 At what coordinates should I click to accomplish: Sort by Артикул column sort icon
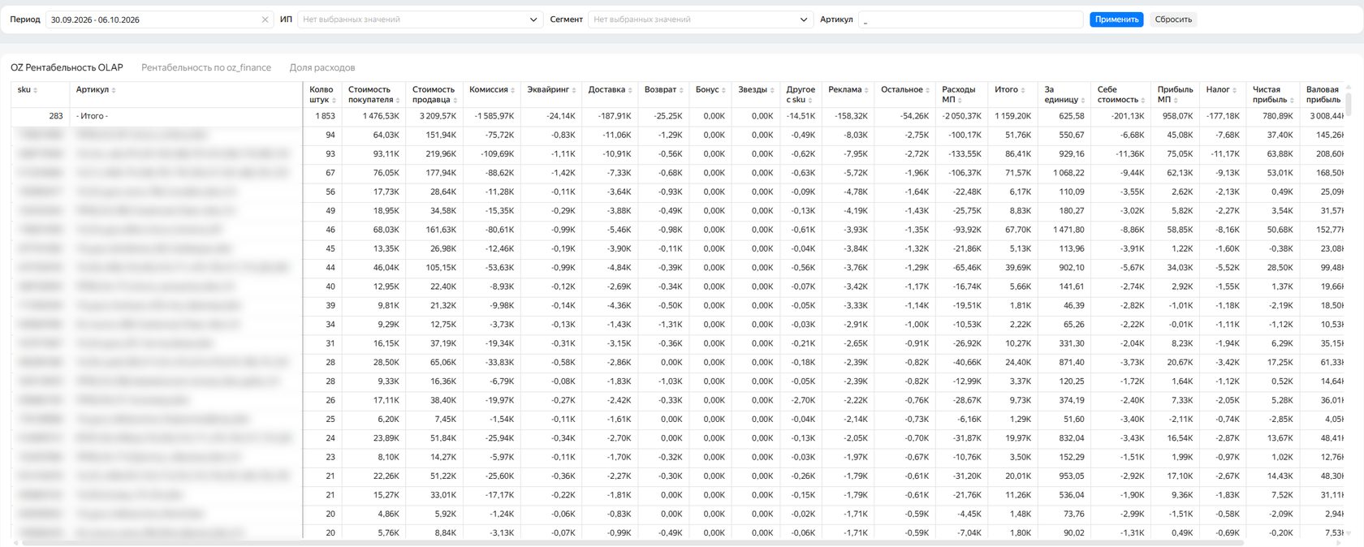tap(114, 90)
